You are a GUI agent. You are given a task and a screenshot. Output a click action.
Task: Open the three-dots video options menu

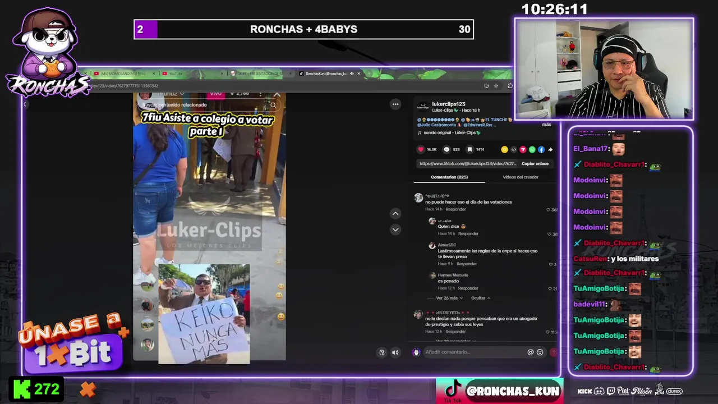(x=395, y=104)
